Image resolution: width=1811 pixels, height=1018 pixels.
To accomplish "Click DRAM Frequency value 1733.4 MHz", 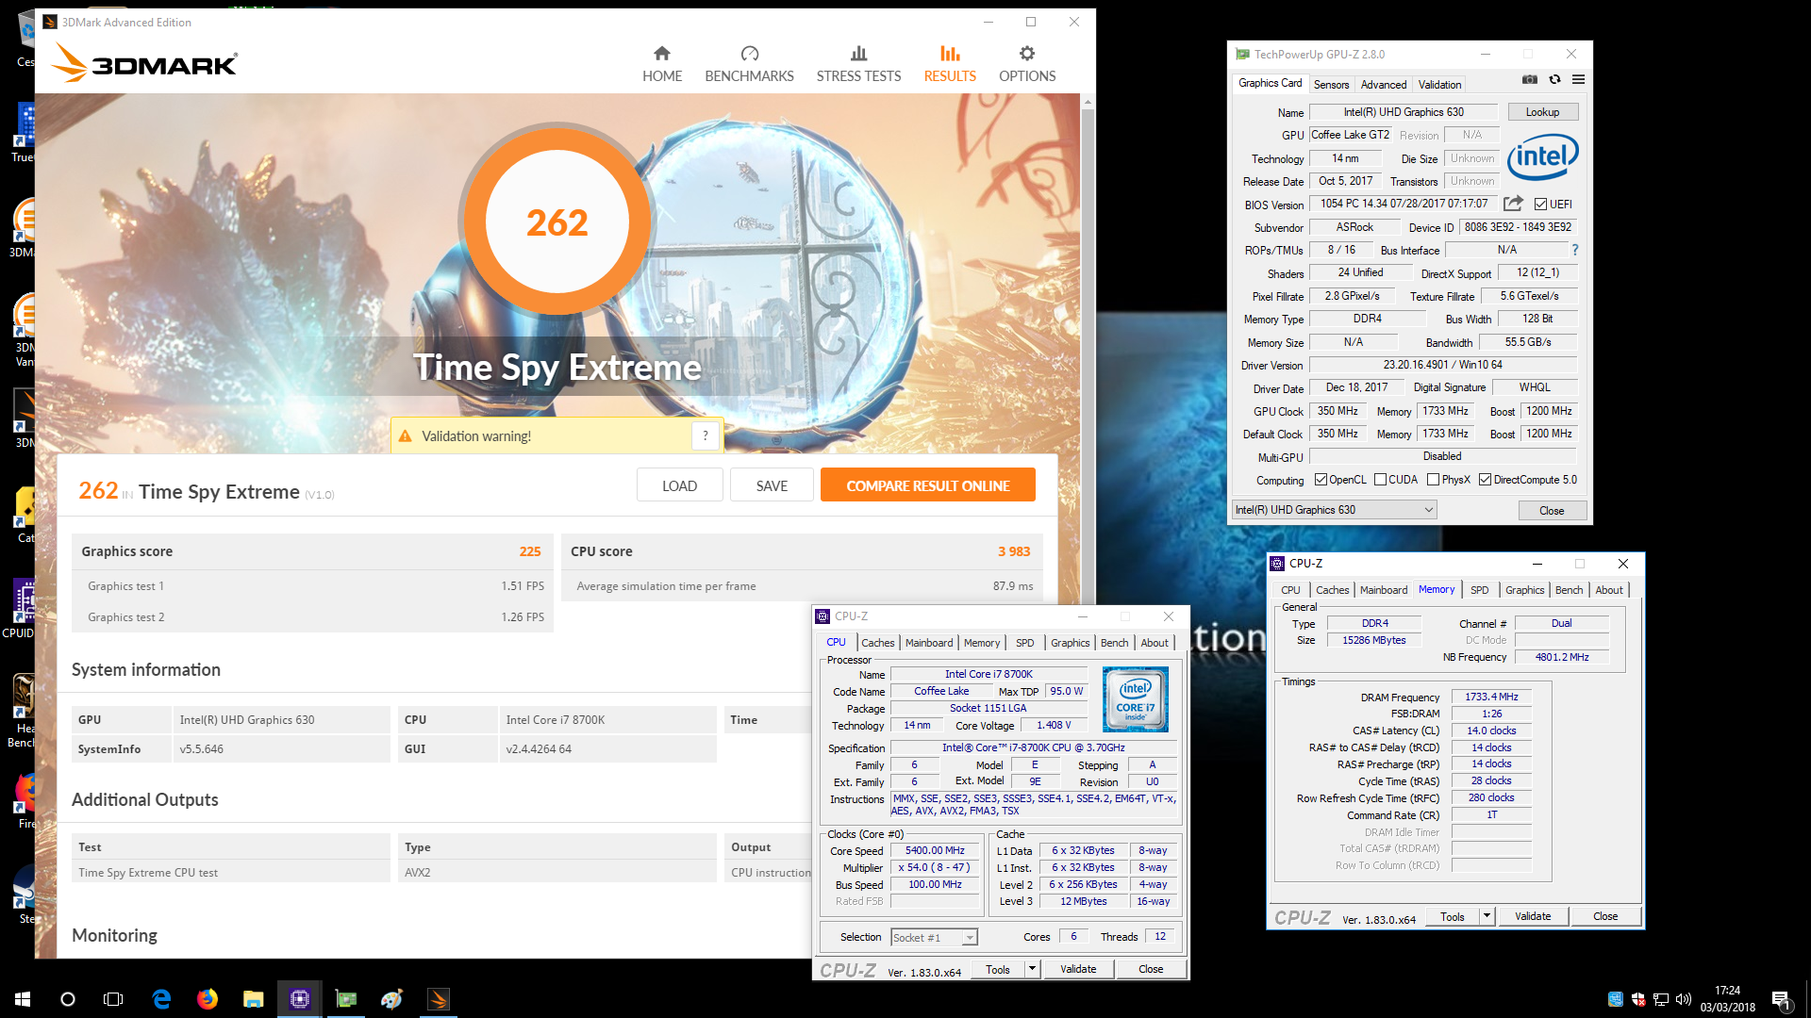I will click(x=1491, y=697).
